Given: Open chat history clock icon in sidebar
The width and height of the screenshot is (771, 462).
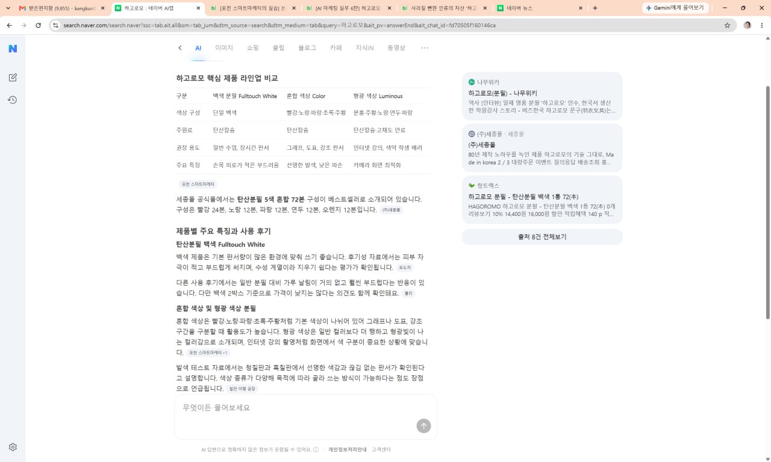Looking at the screenshot, I should pos(12,100).
